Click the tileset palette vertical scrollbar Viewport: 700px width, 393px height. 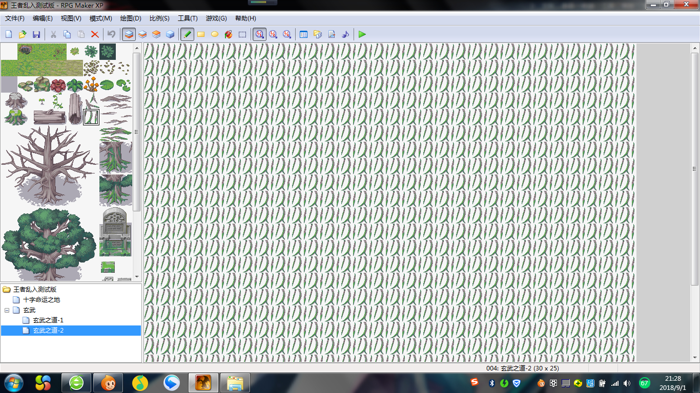pyautogui.click(x=137, y=132)
